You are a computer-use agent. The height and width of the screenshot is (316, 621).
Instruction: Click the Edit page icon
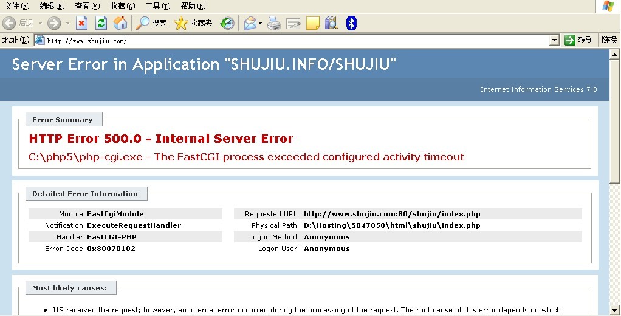[x=293, y=23]
